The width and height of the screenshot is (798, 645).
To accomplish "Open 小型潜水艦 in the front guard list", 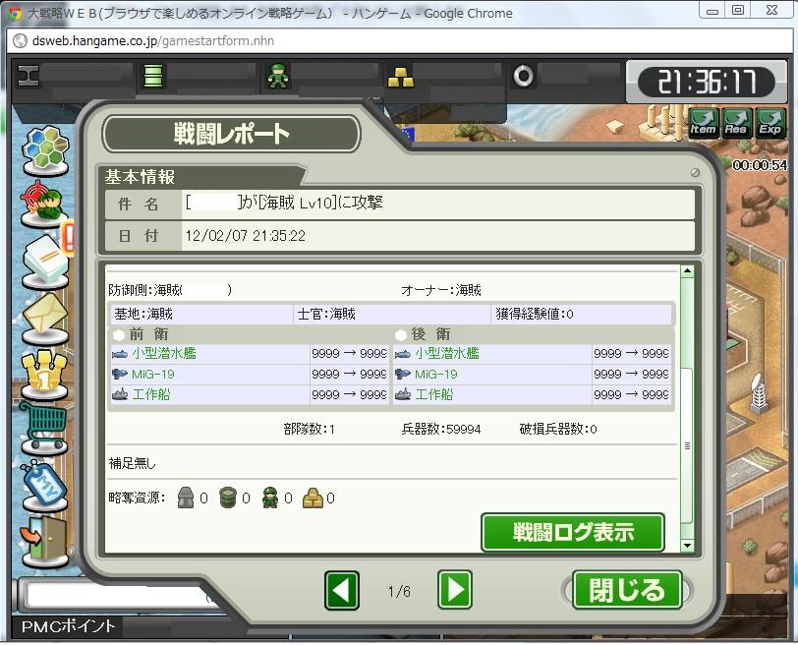I will click(164, 353).
